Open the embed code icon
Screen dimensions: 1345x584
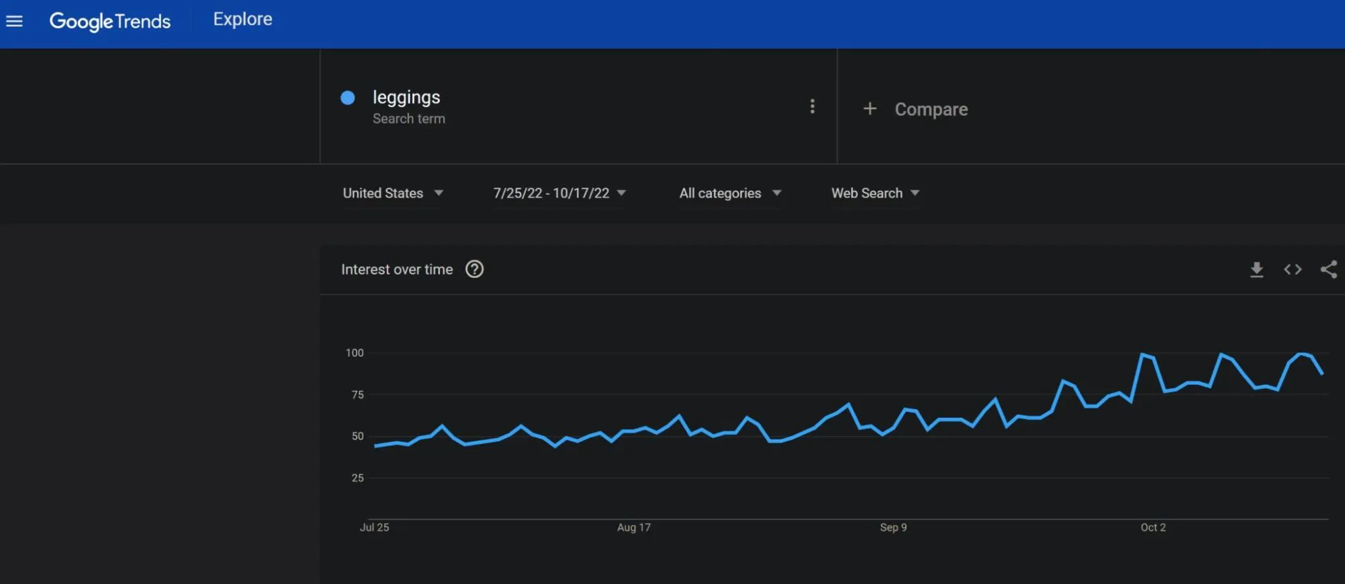[1293, 270]
